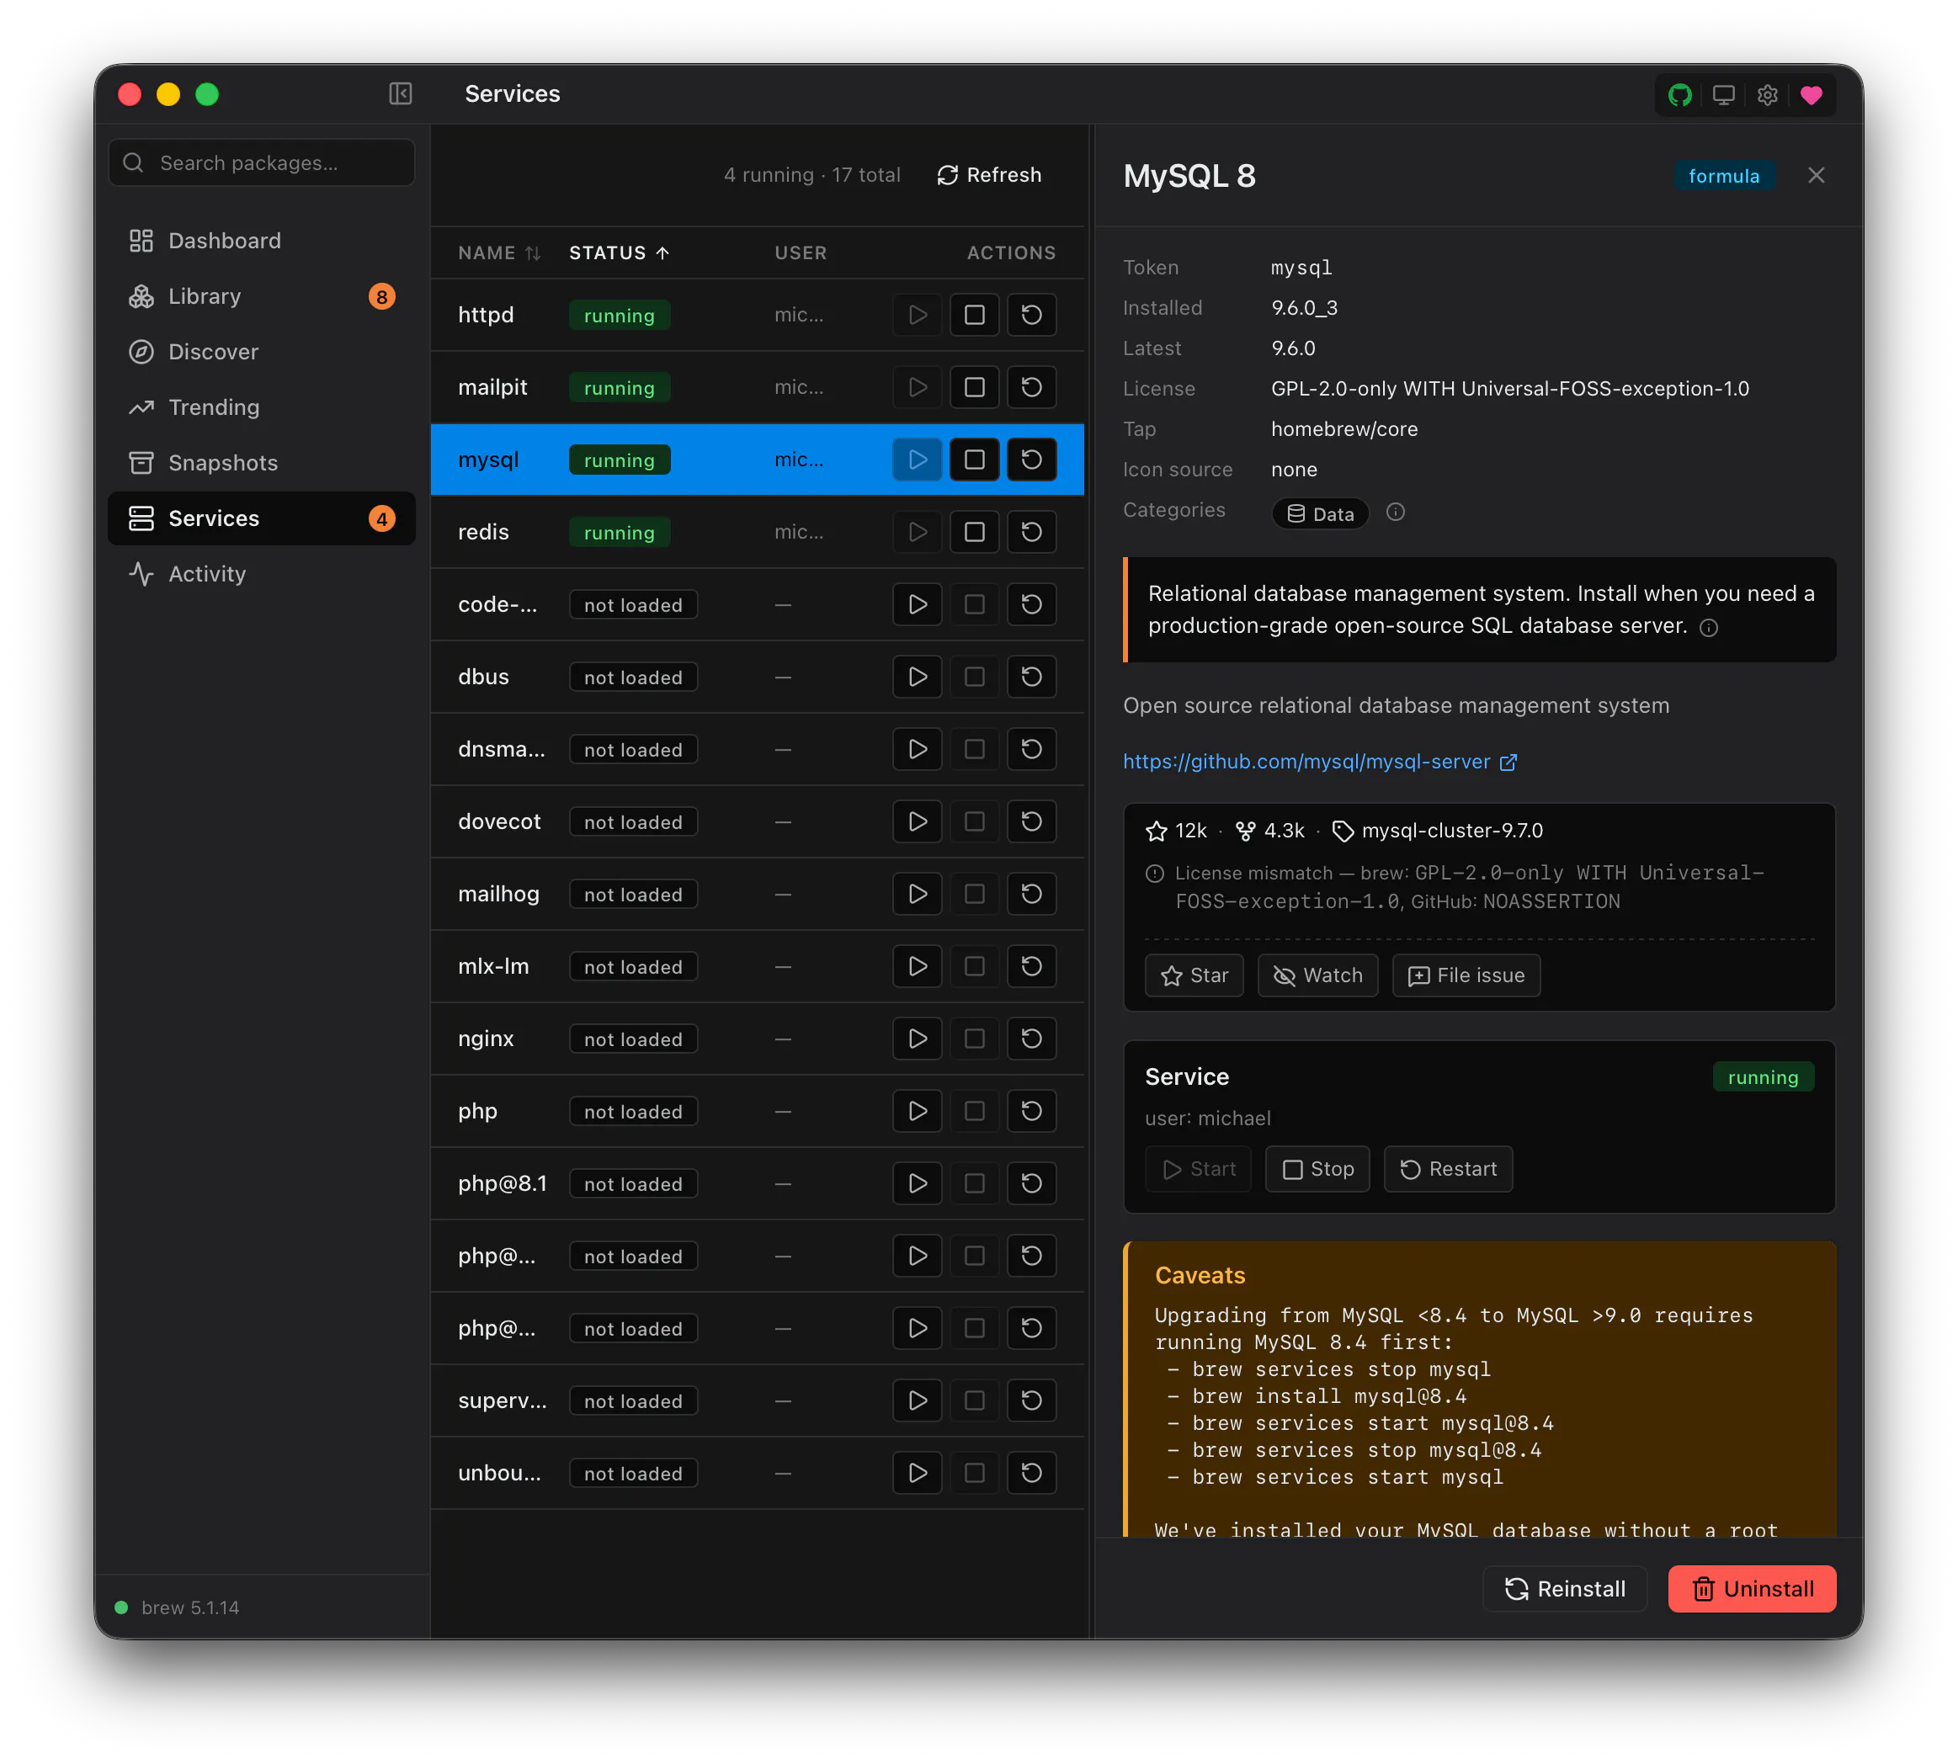Stop the mailpit service
The width and height of the screenshot is (1958, 1764).
pyautogui.click(x=974, y=388)
